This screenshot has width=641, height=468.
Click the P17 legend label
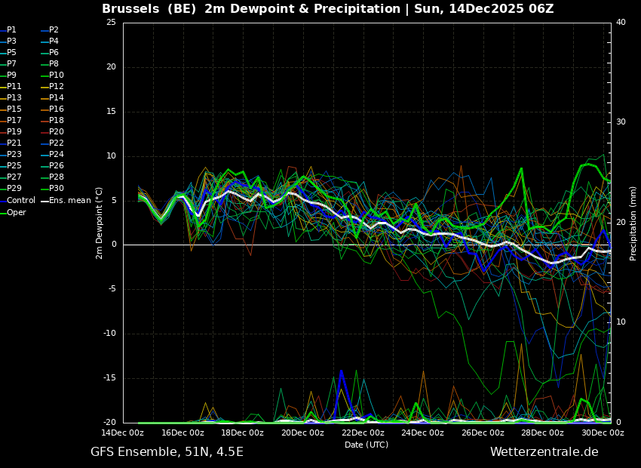tap(14, 120)
